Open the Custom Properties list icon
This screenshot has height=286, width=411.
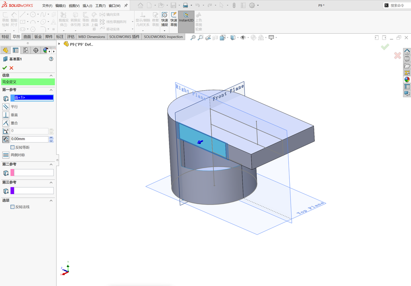click(407, 86)
